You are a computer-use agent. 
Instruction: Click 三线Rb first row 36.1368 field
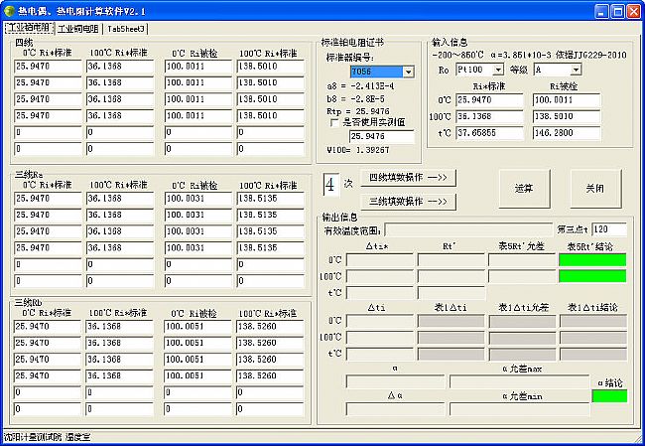pyautogui.click(x=119, y=327)
